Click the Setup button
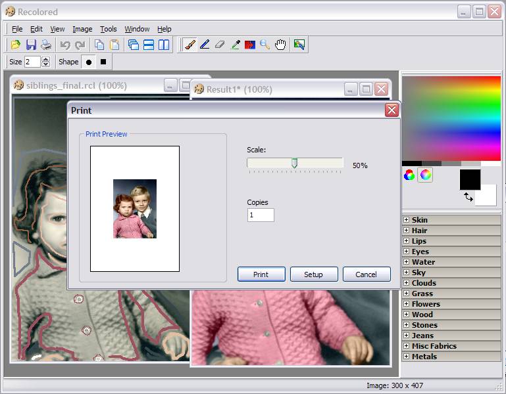Image resolution: width=506 pixels, height=394 pixels. click(x=314, y=274)
